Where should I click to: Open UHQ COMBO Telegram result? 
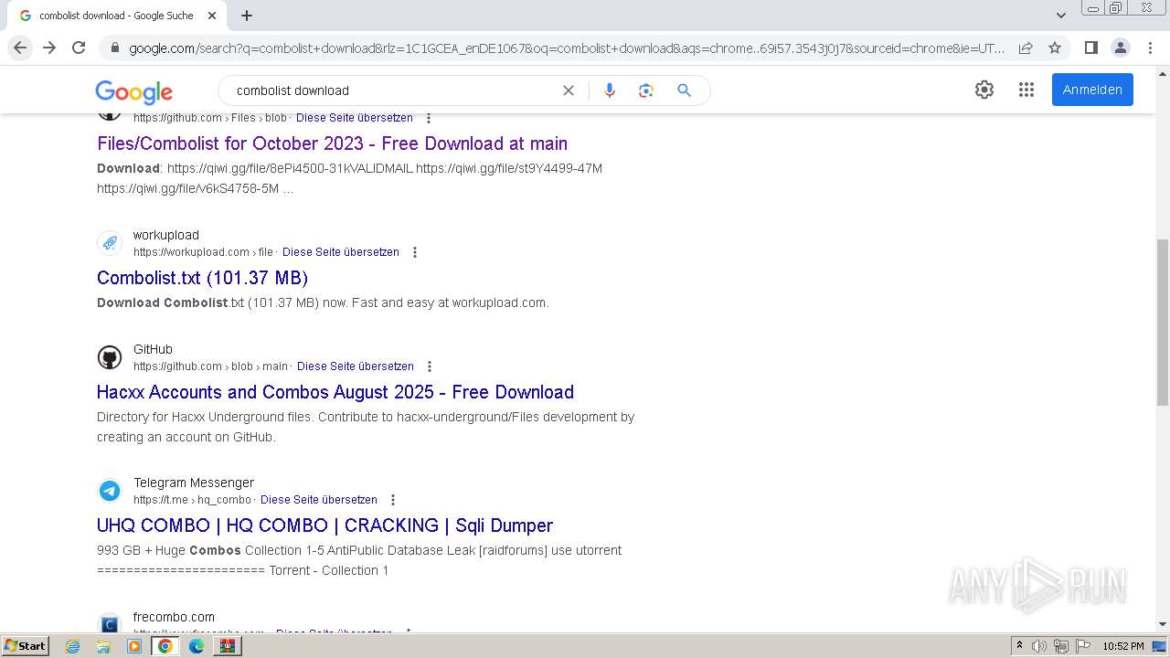[x=324, y=525]
